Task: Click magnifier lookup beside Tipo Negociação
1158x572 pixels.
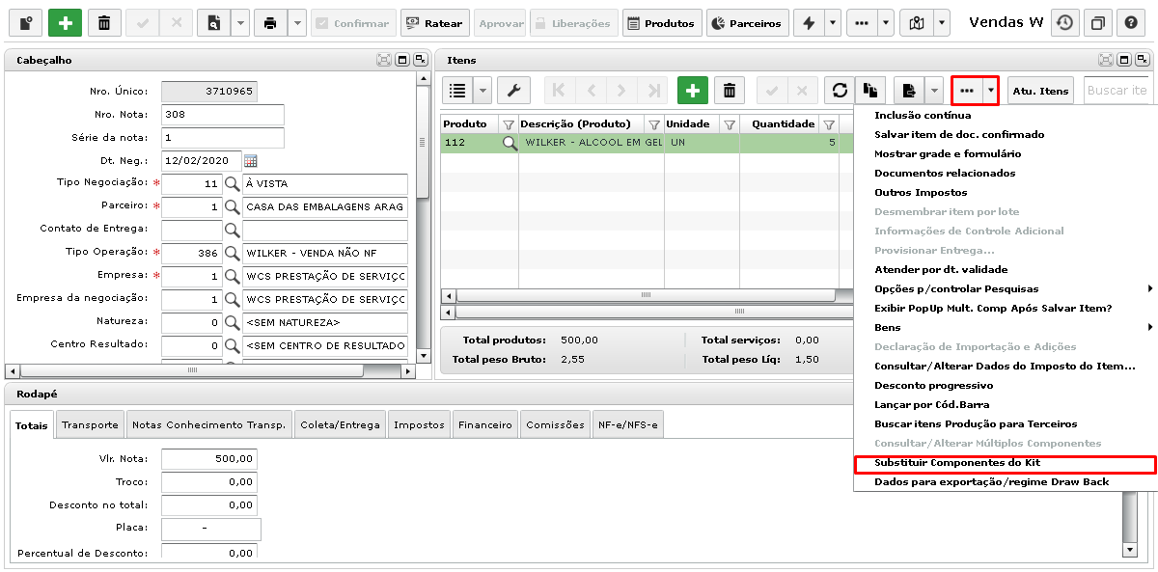Action: [232, 183]
